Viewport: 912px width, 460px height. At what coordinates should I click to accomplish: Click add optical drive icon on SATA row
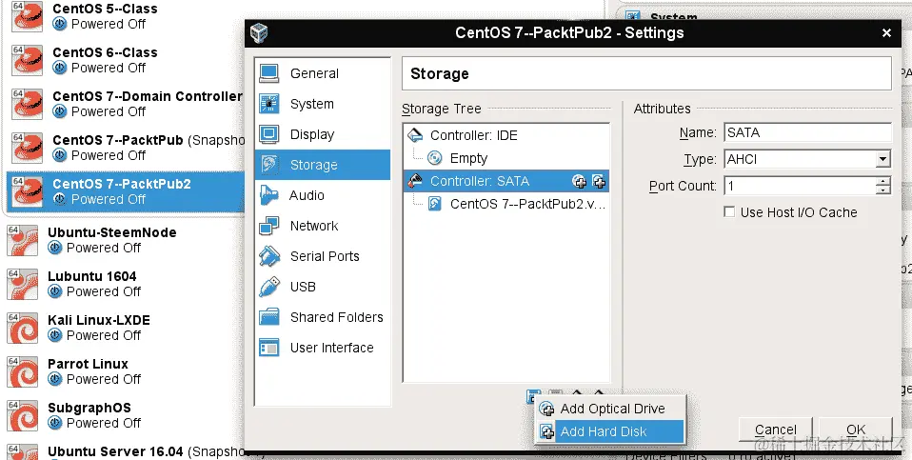[580, 182]
